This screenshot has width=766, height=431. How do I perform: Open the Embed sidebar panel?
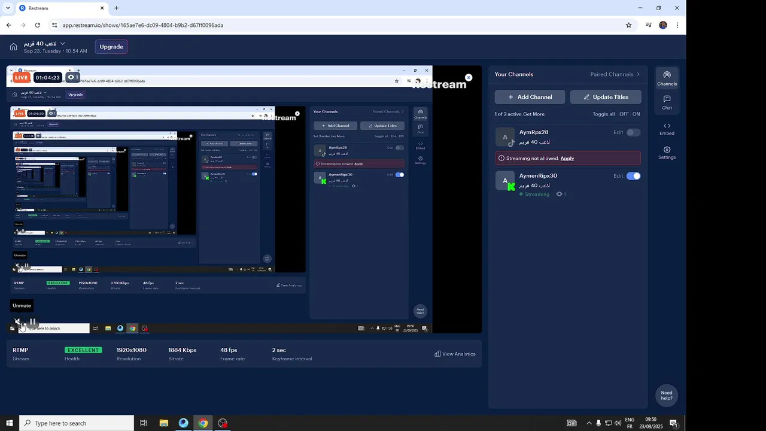click(x=667, y=129)
